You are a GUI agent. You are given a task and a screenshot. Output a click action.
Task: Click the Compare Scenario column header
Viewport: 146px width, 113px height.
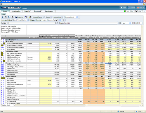point(63,36)
